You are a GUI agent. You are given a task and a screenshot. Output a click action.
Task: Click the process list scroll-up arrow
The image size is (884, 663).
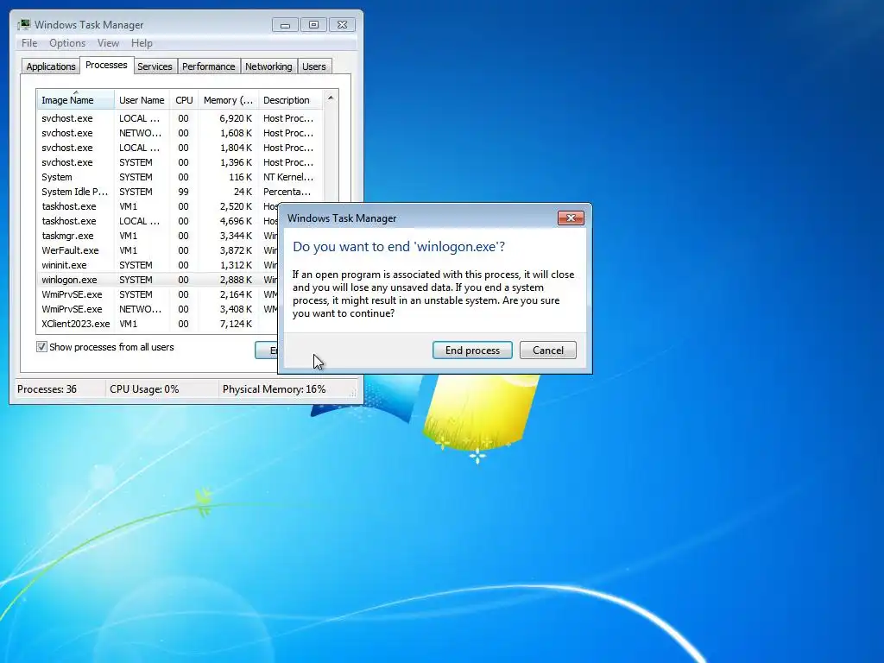tap(331, 98)
